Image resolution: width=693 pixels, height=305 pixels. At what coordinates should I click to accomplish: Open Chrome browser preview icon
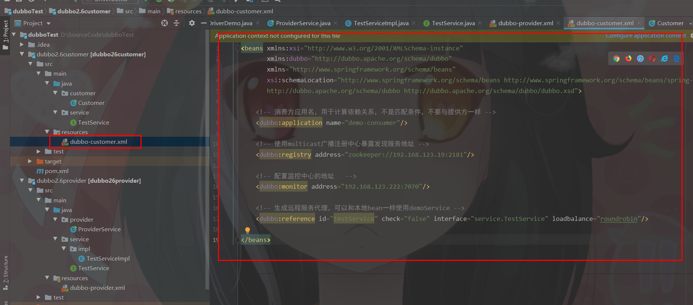[616, 59]
